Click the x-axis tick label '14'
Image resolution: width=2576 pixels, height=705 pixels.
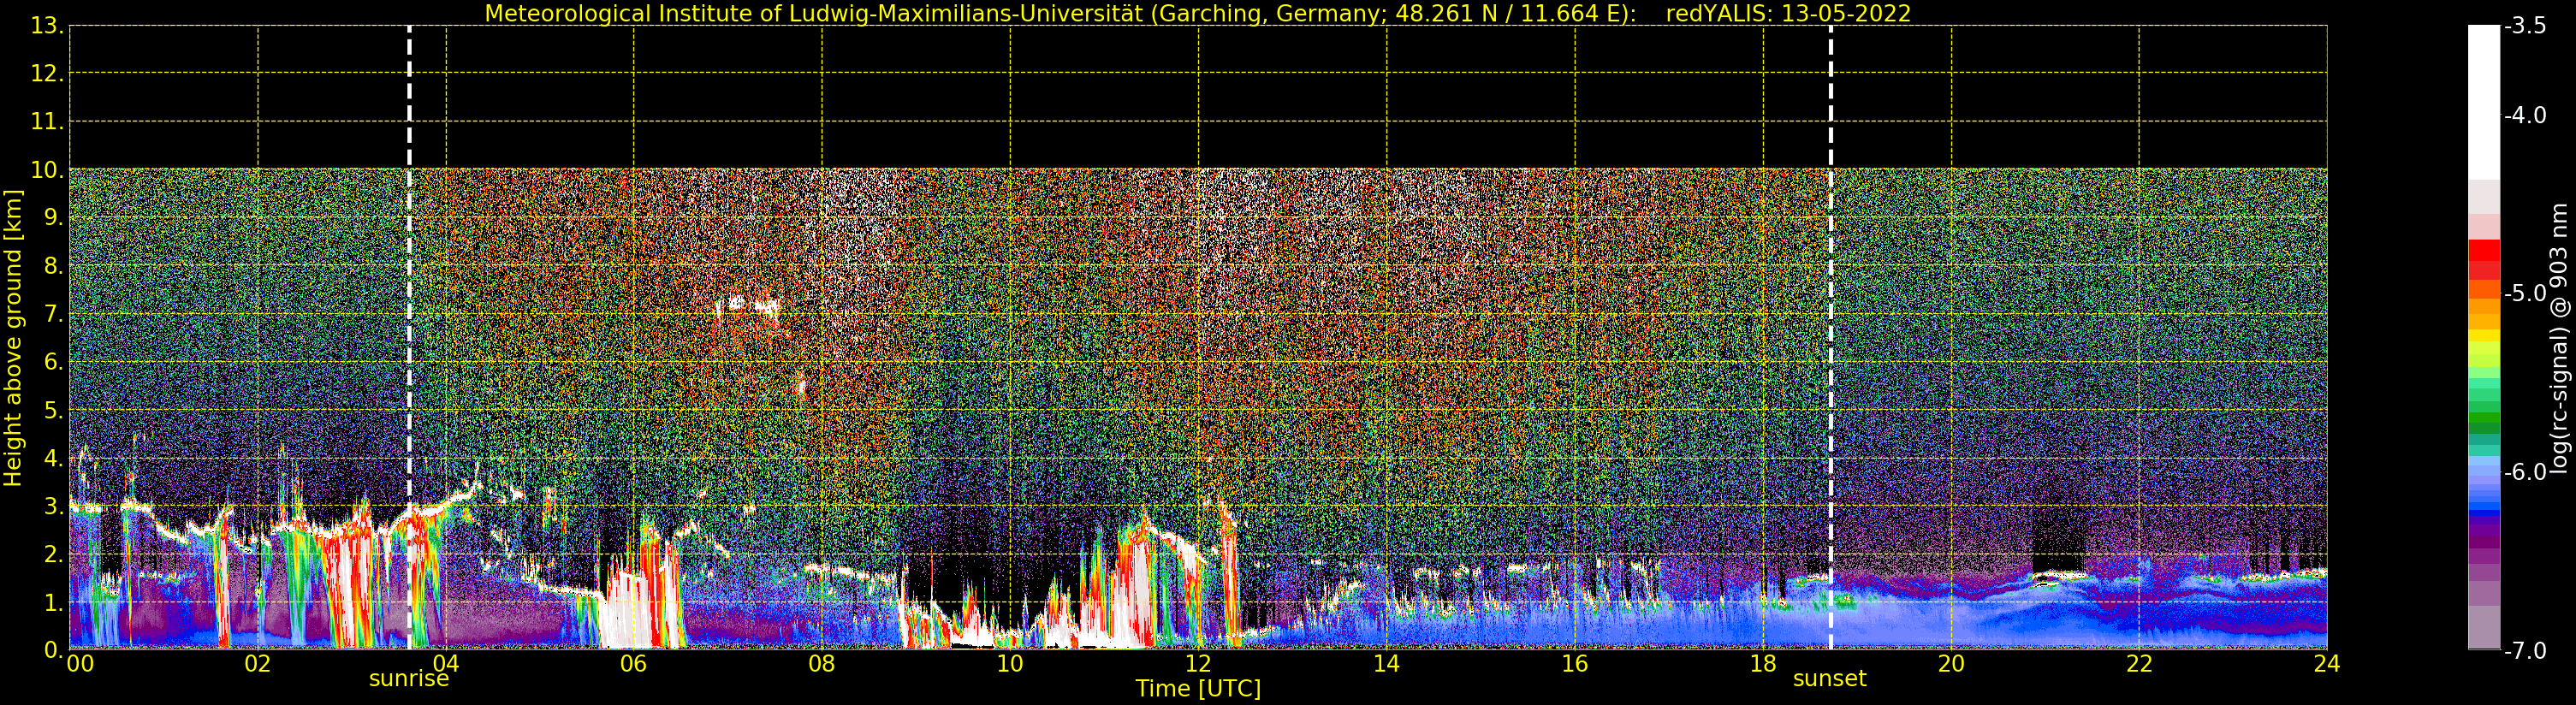coord(1386,663)
